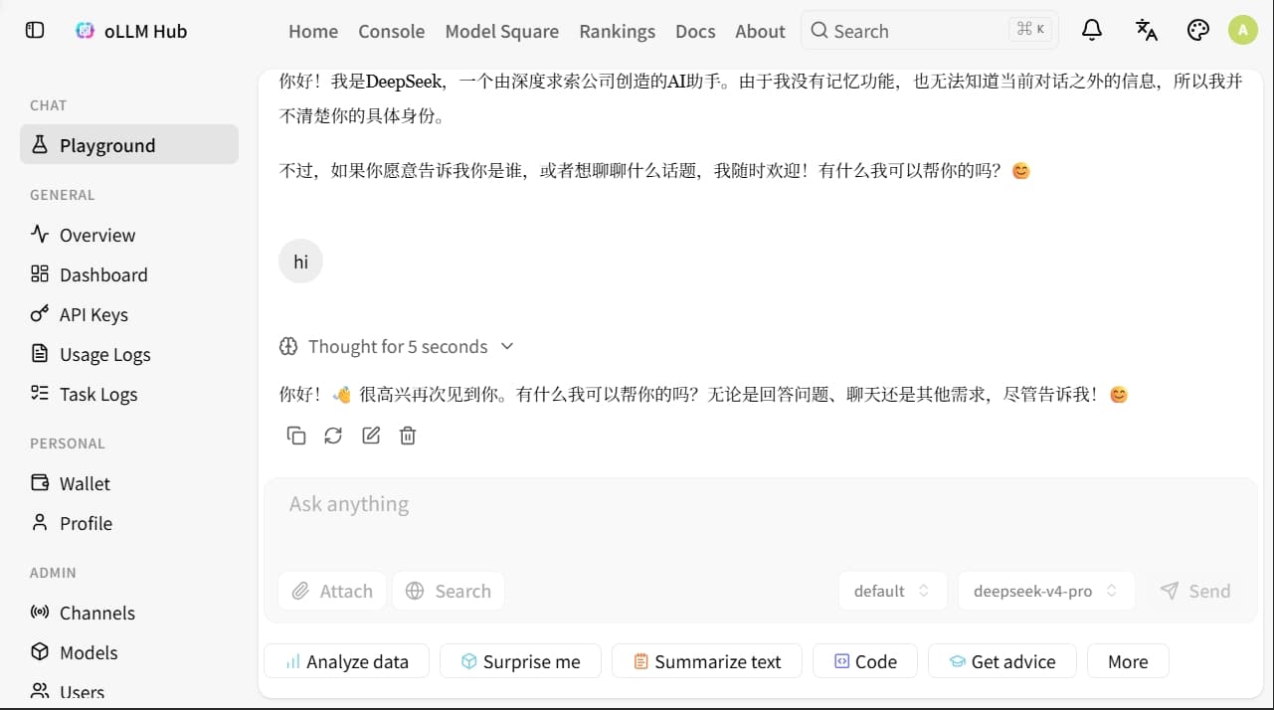Choose Summarize text suggestion
The height and width of the screenshot is (710, 1274).
pos(707,661)
